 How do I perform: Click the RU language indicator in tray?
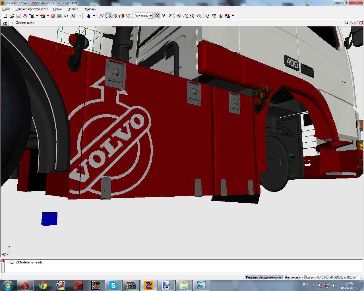coord(305,285)
